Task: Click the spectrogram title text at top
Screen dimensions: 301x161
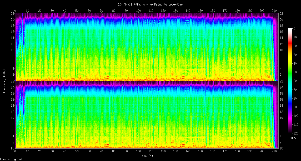Action: (150, 4)
